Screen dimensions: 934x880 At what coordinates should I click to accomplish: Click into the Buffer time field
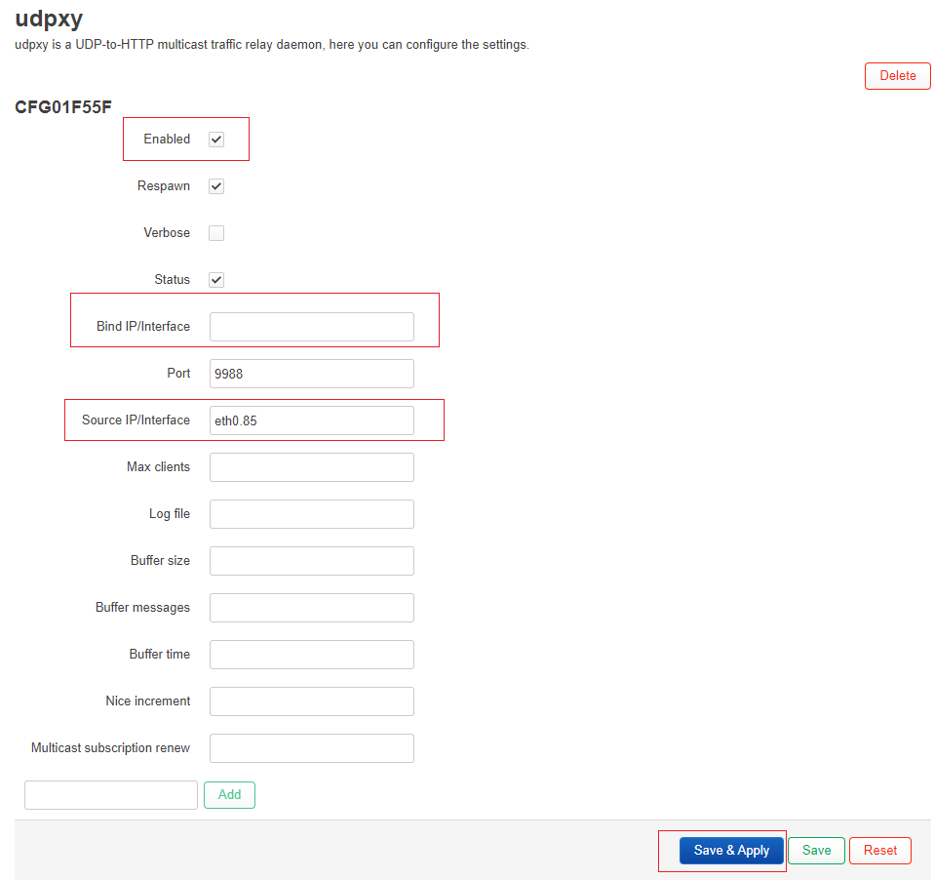[312, 655]
